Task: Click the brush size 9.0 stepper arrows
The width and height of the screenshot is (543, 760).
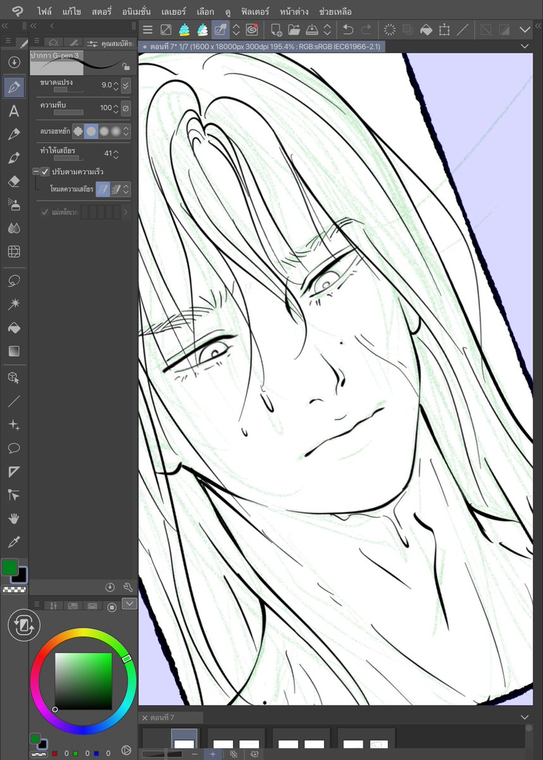Action: point(116,86)
